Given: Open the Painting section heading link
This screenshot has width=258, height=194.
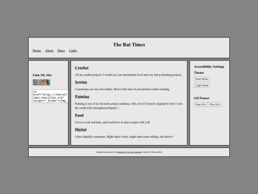Looking at the screenshot, I should pos(82,96).
